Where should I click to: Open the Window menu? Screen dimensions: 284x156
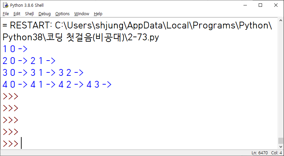pyautogui.click(x=82, y=14)
